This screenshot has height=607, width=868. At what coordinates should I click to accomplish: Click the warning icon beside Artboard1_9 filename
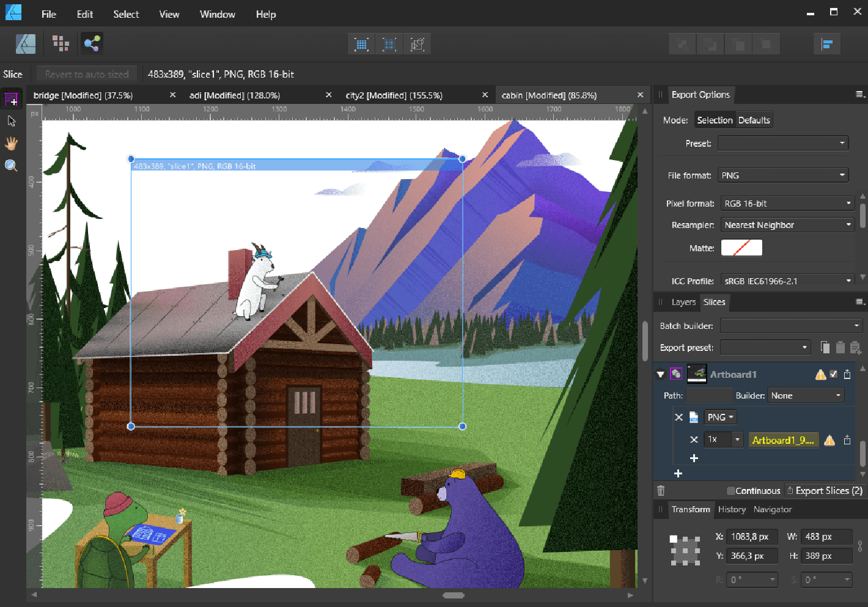click(829, 440)
